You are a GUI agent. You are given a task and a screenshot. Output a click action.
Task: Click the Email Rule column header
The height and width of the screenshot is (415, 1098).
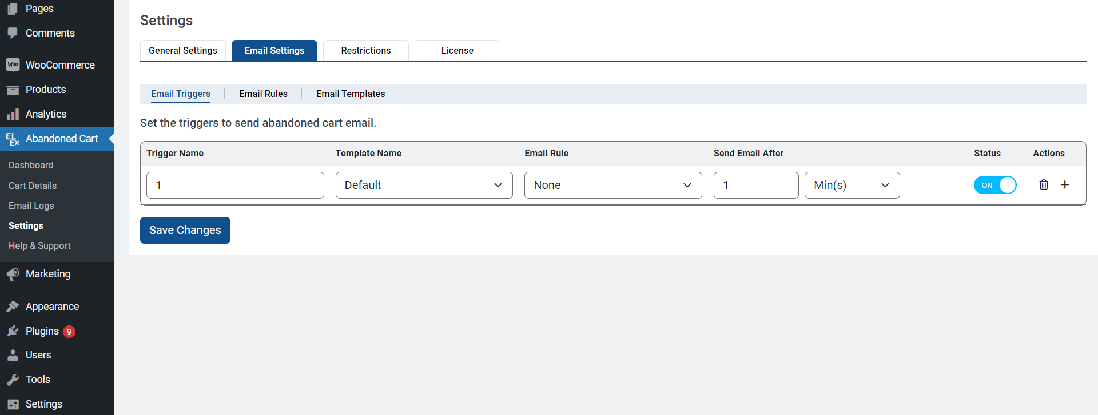tap(546, 153)
